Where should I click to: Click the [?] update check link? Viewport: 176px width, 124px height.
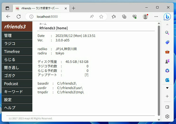coord(87,75)
